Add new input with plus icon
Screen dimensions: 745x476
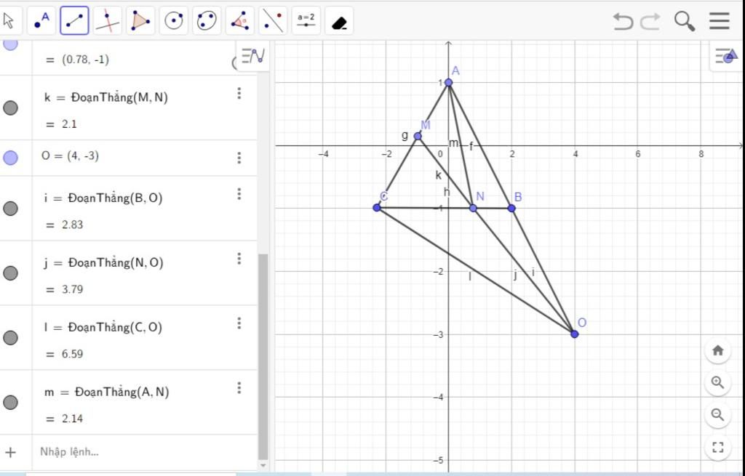pos(10,452)
